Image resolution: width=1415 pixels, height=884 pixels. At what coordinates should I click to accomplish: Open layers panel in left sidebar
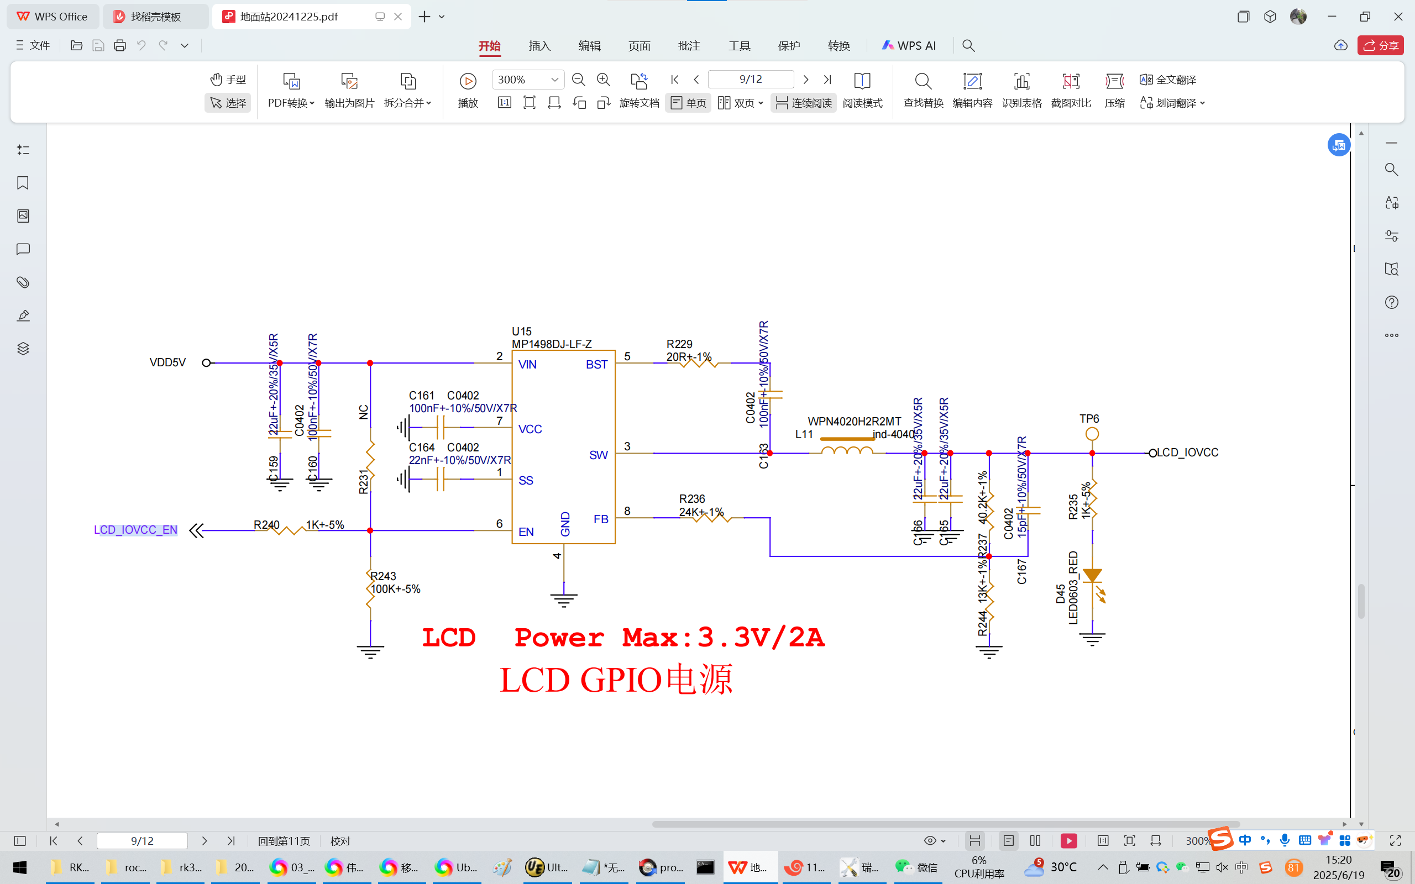click(23, 349)
